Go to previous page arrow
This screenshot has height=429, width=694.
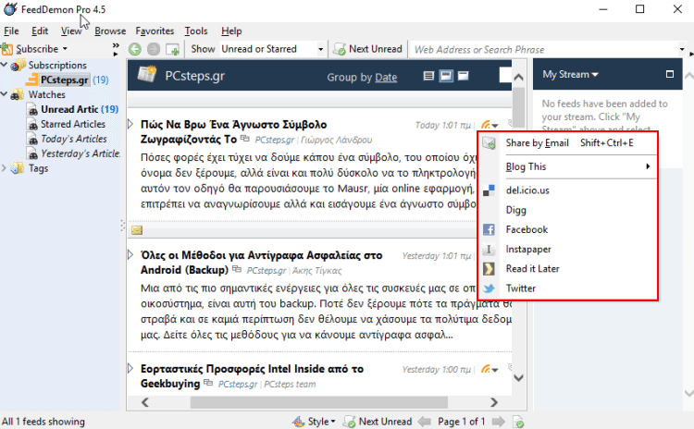pos(425,422)
